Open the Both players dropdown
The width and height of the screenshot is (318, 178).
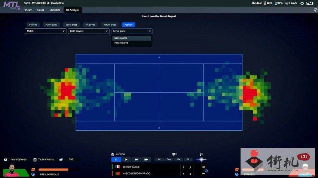pos(89,31)
